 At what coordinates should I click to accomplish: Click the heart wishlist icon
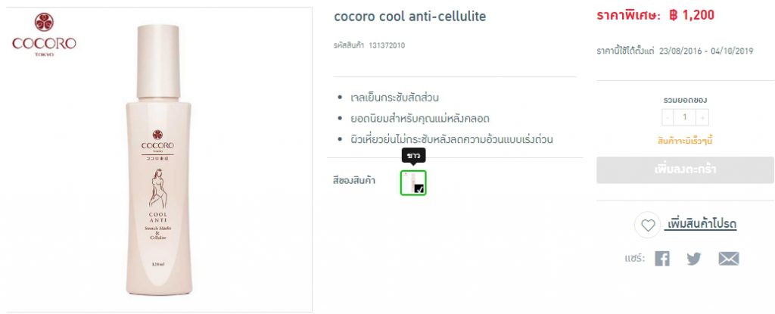(648, 225)
